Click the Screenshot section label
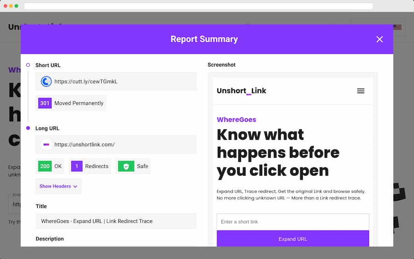The height and width of the screenshot is (259, 414). tap(222, 65)
